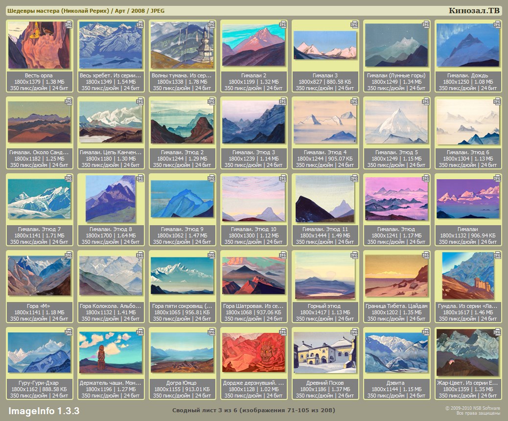Click JPG badge on «Гималаи. Этюд 6» card
This screenshot has height=421, width=508.
pyautogui.click(x=497, y=101)
